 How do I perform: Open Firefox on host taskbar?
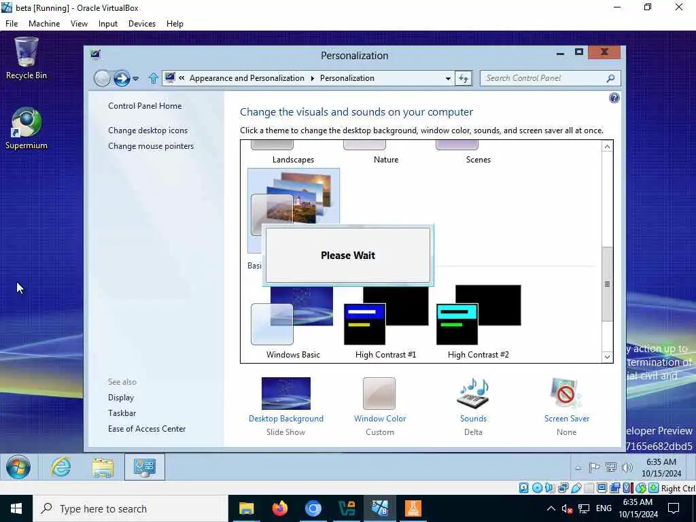[279, 508]
